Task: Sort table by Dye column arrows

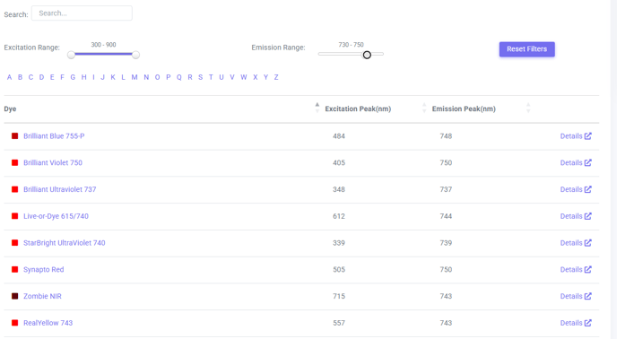Action: pyautogui.click(x=317, y=108)
